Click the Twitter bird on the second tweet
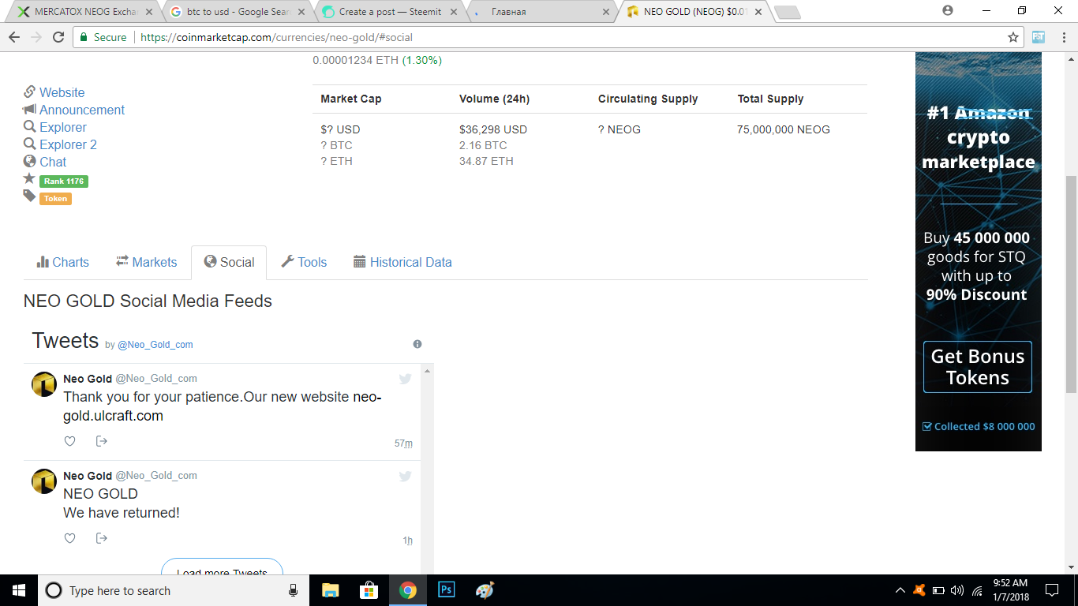1078x606 pixels. (405, 476)
